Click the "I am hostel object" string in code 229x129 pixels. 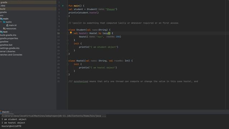pyautogui.click(x=103, y=68)
